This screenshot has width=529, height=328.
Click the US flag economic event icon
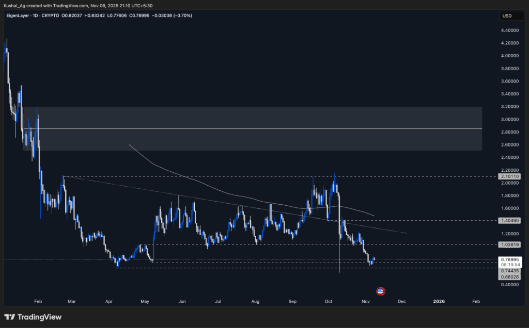point(381,291)
